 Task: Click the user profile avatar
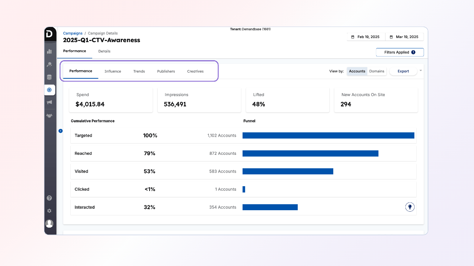click(x=49, y=224)
